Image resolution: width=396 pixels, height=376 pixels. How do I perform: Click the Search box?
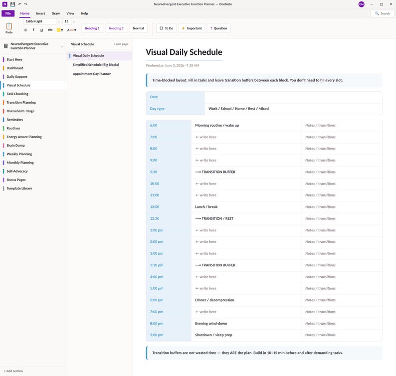383,13
